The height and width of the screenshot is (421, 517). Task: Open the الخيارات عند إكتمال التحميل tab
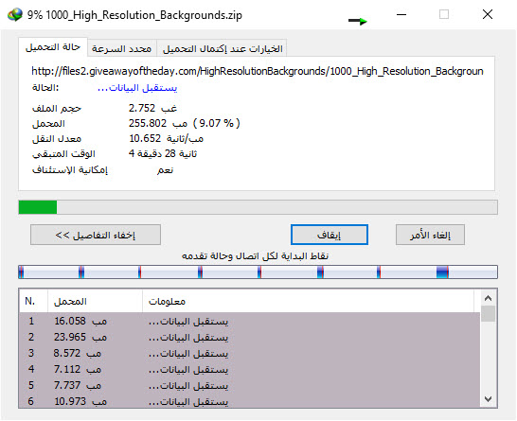[x=223, y=49]
